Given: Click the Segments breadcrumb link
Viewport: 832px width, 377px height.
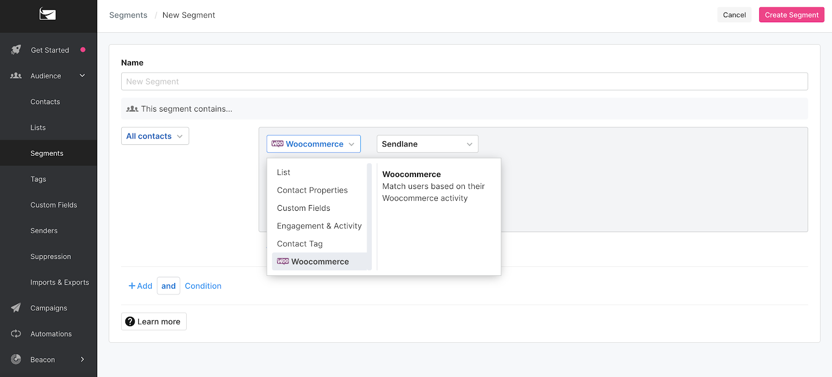Looking at the screenshot, I should tap(128, 15).
